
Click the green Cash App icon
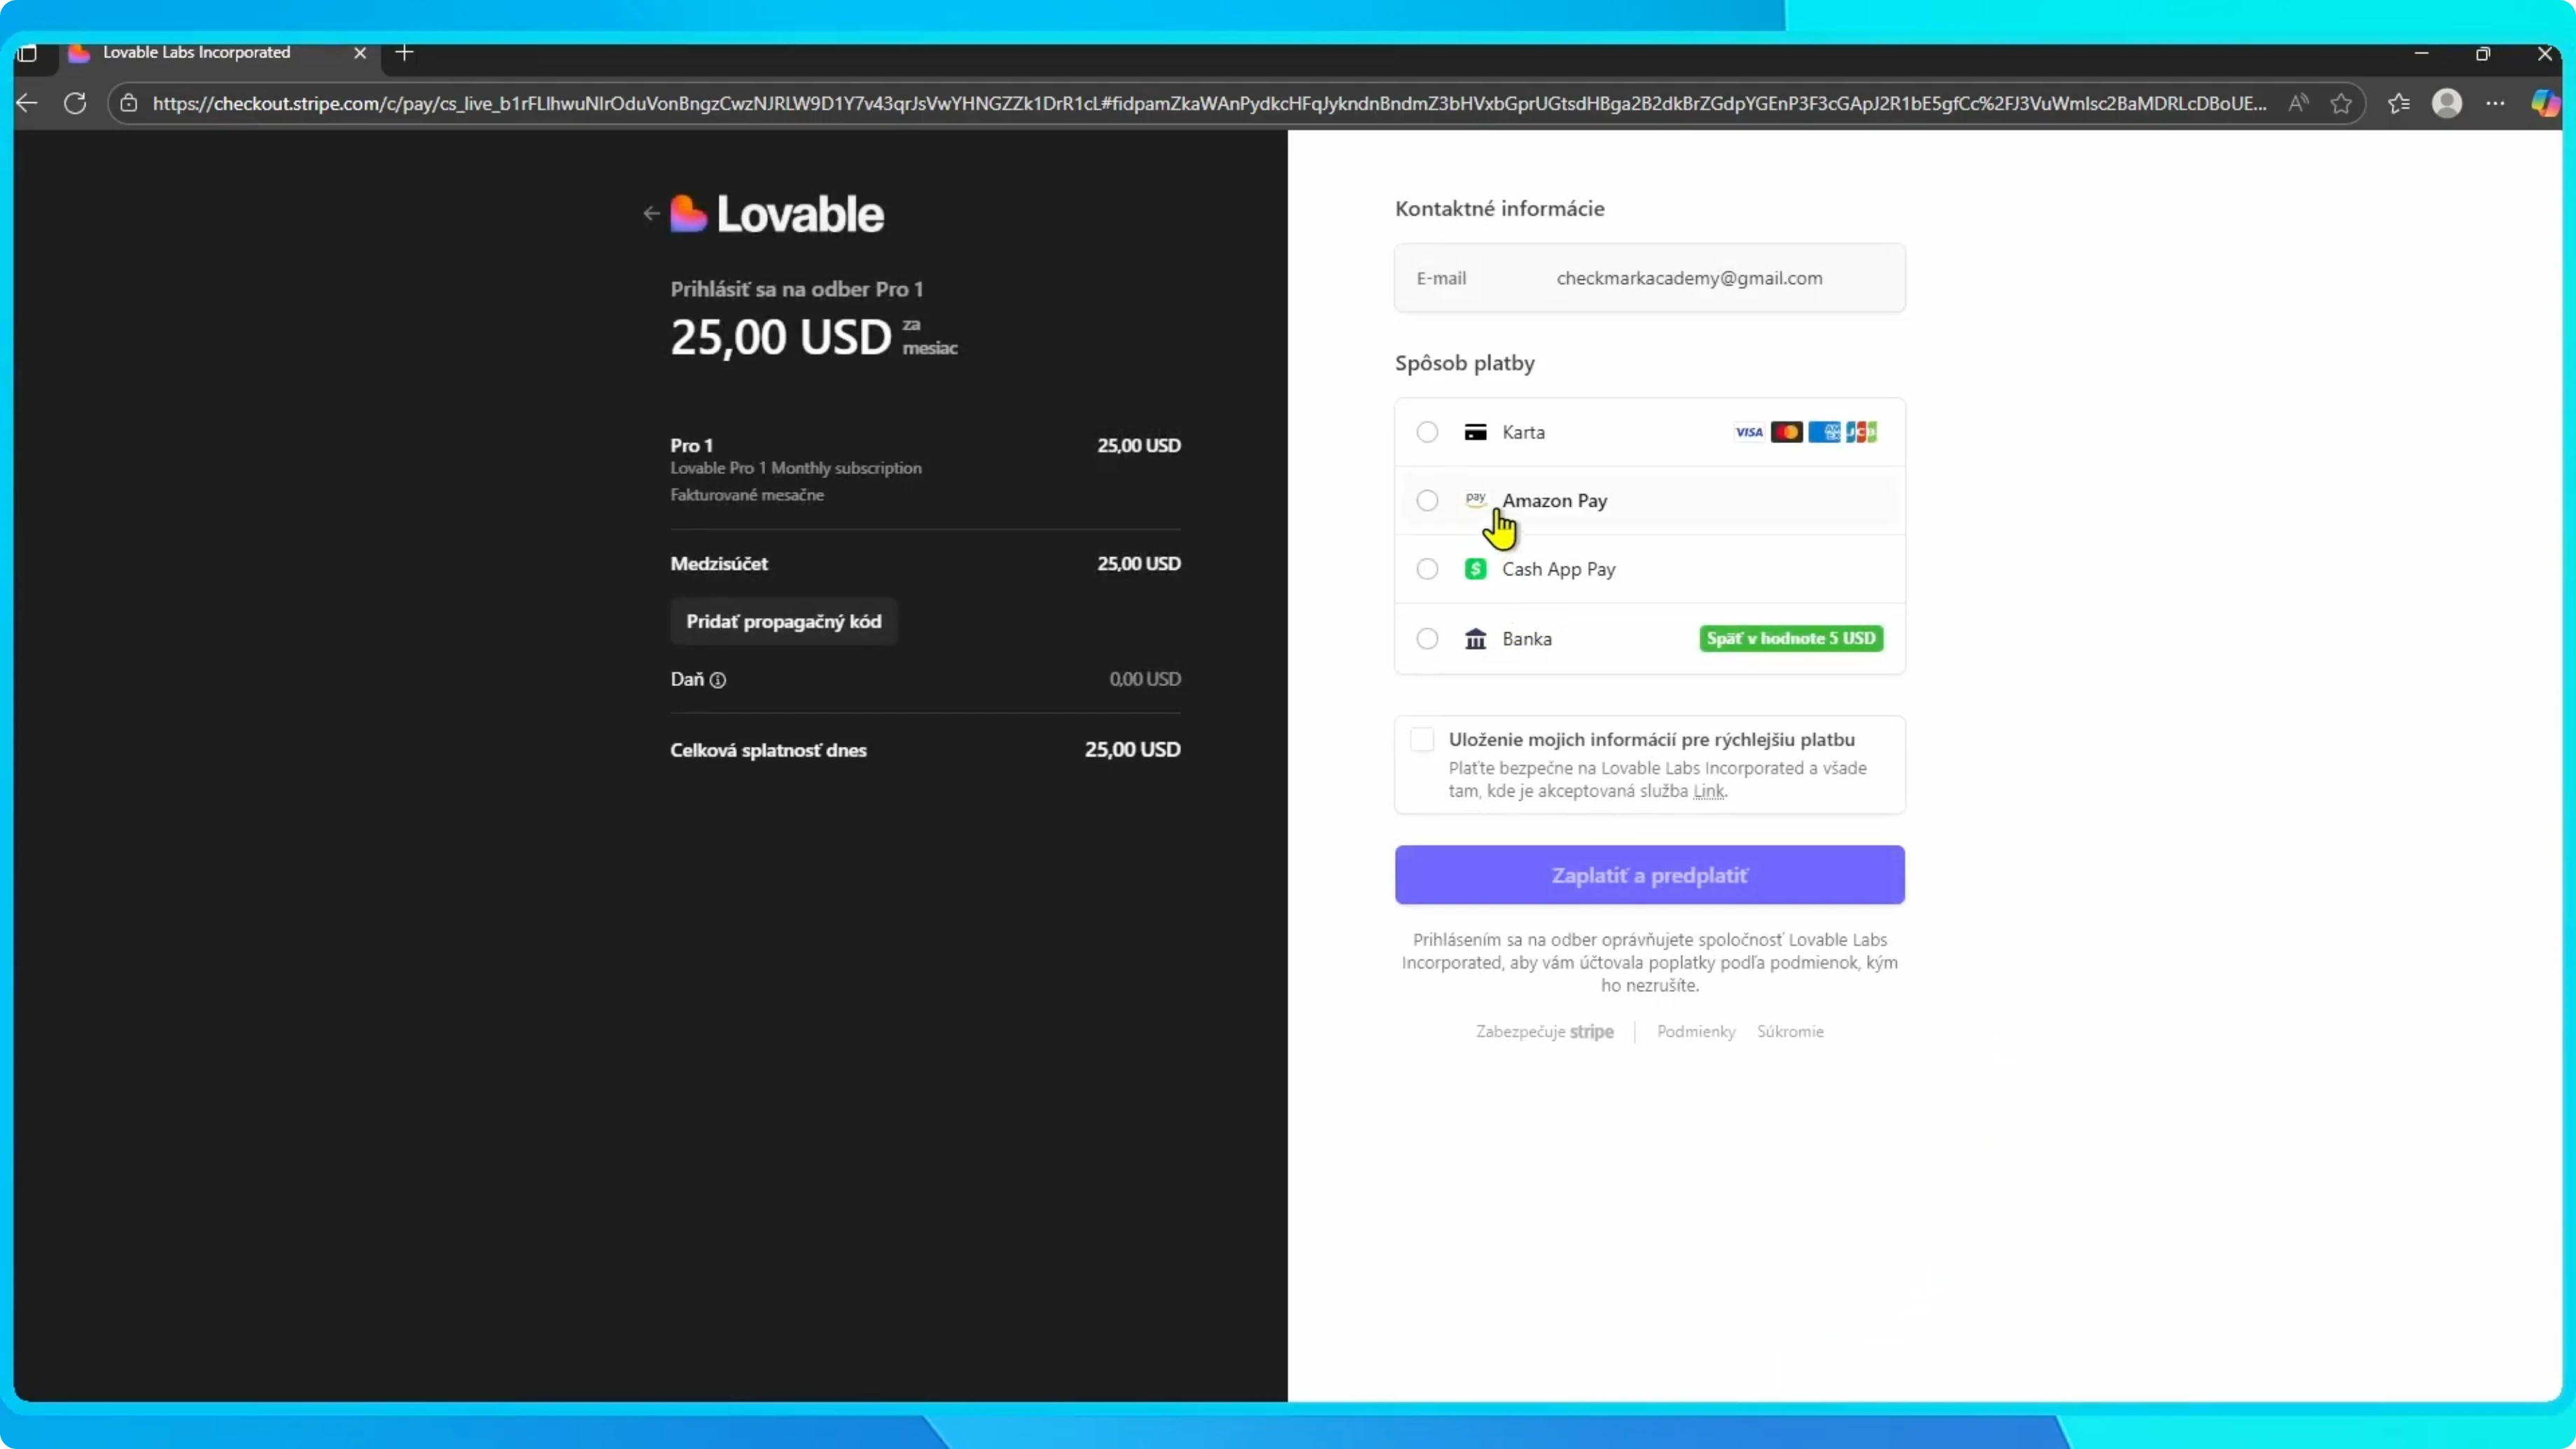(1475, 569)
